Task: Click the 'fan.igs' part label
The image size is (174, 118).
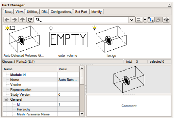Action: (x=111, y=56)
